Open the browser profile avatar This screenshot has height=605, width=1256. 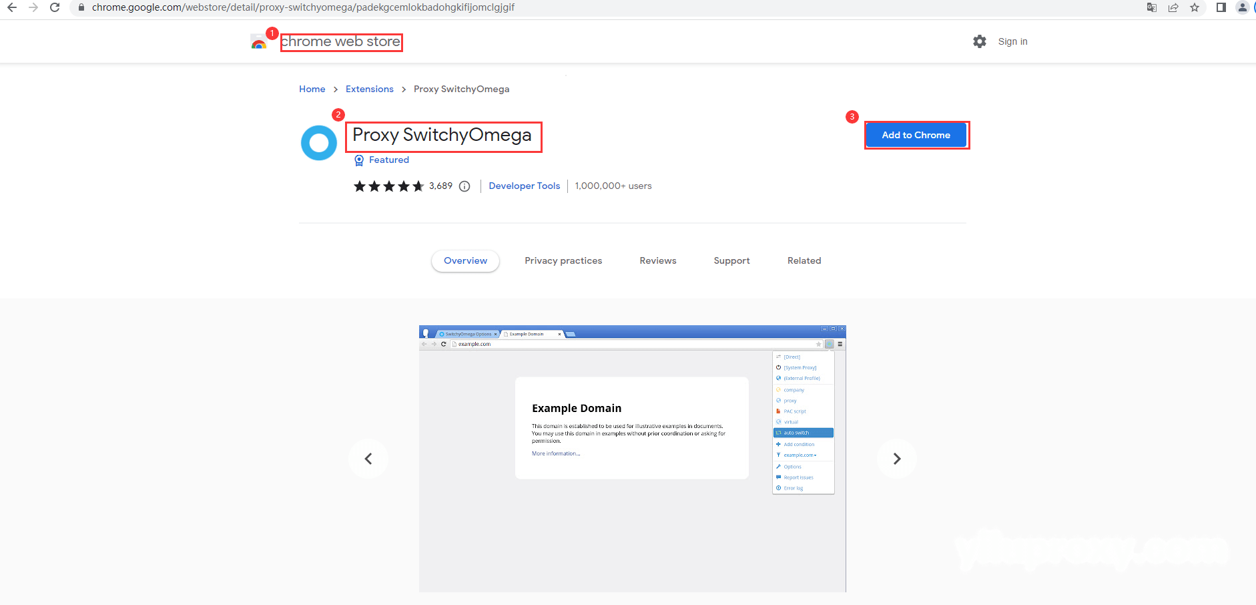(x=1243, y=7)
